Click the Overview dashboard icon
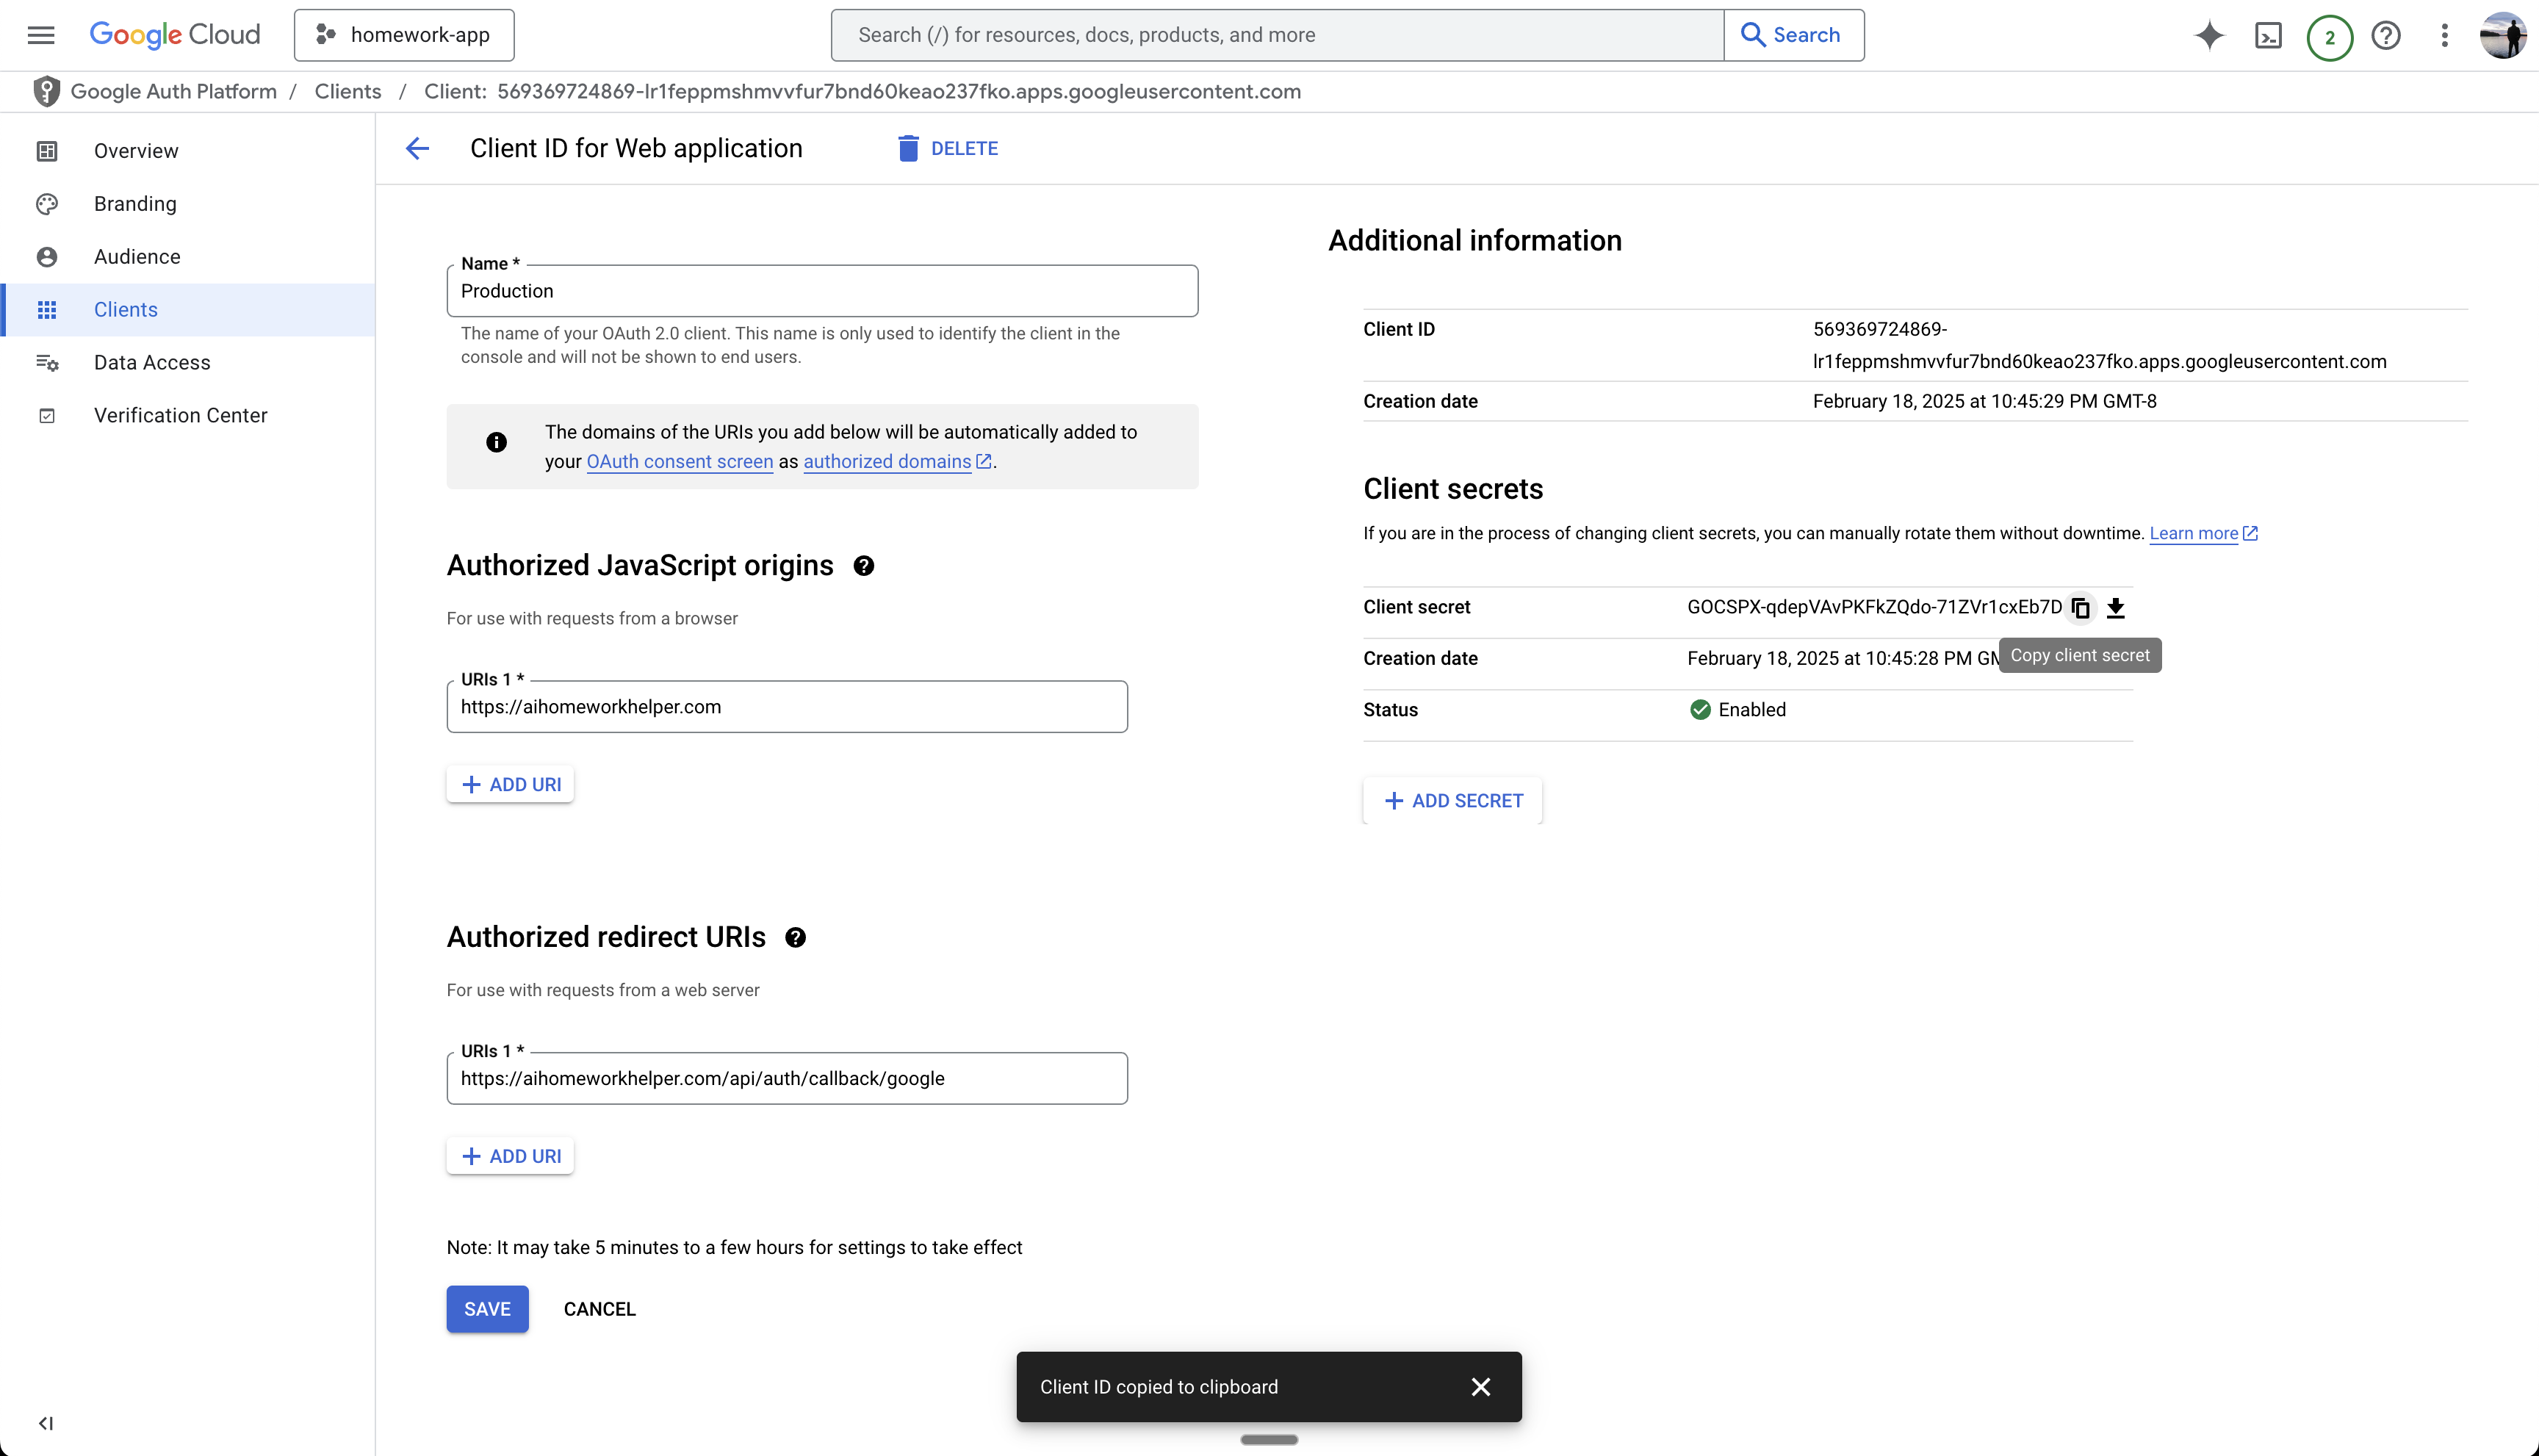Image resolution: width=2539 pixels, height=1456 pixels. pos(47,151)
